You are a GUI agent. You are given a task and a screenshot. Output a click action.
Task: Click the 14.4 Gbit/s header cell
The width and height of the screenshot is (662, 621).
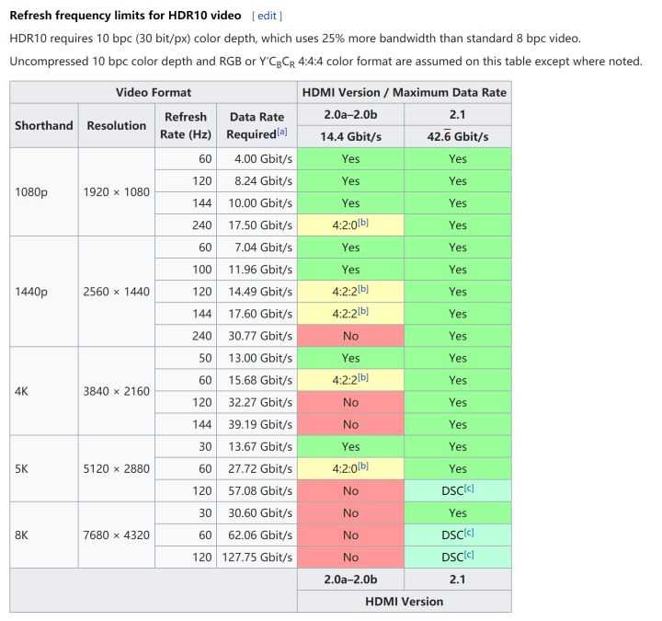click(350, 137)
